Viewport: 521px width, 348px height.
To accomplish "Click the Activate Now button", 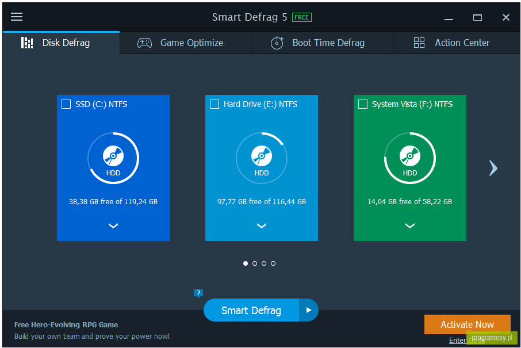I will click(x=467, y=324).
